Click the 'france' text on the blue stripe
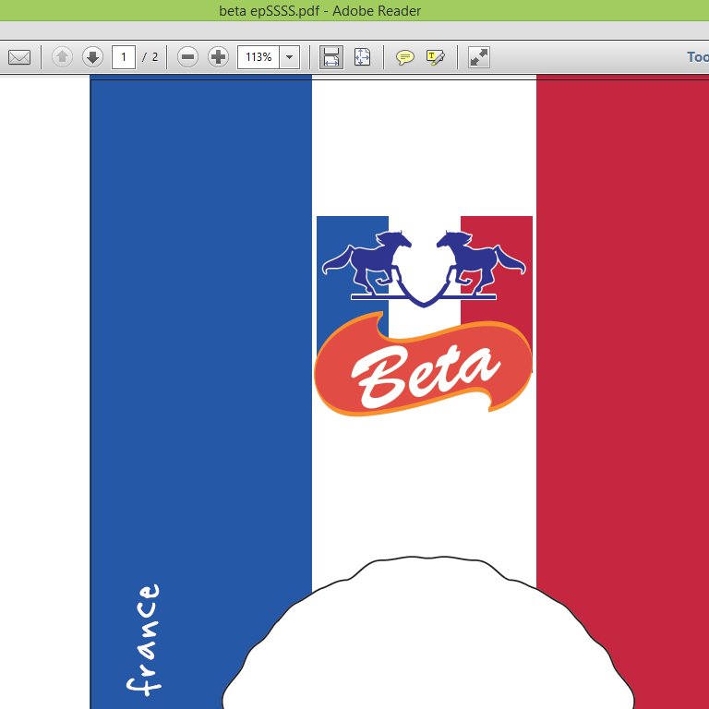 pos(144,639)
